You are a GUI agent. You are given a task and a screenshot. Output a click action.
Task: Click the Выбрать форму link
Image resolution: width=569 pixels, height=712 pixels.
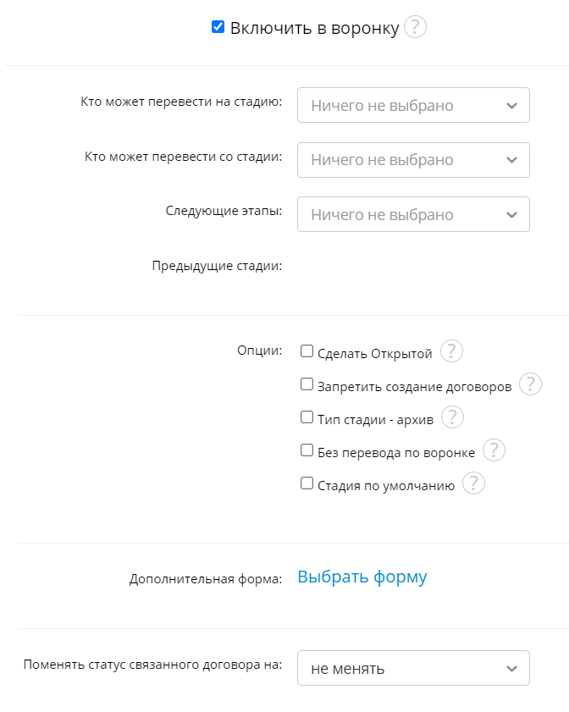coord(362,577)
